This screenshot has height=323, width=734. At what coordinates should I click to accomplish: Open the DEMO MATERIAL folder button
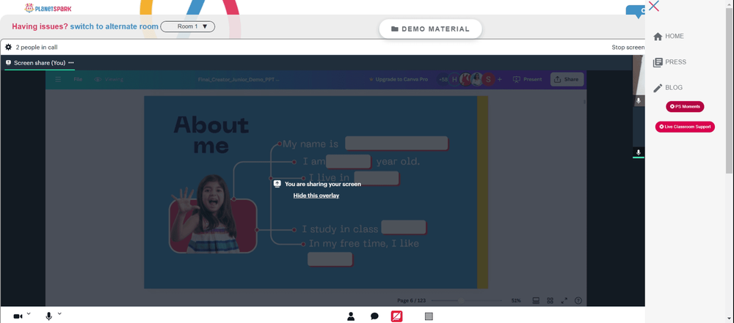click(x=430, y=29)
